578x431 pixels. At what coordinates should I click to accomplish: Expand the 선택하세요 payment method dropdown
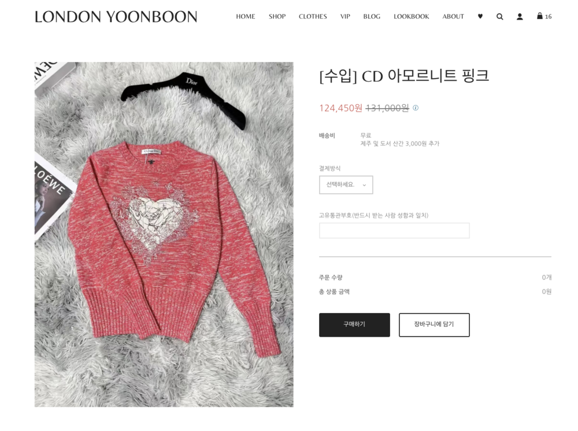346,185
